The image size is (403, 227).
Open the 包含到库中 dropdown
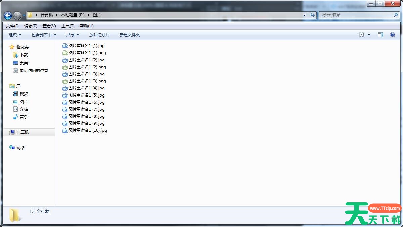[44, 35]
